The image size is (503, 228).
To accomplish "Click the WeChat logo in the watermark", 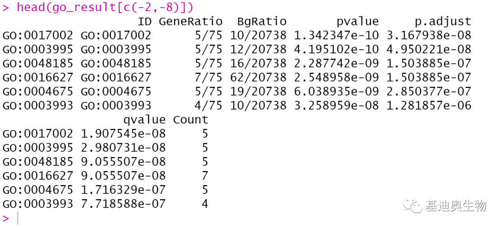I will (413, 206).
